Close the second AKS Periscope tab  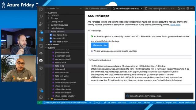pyautogui.click(x=174, y=9)
